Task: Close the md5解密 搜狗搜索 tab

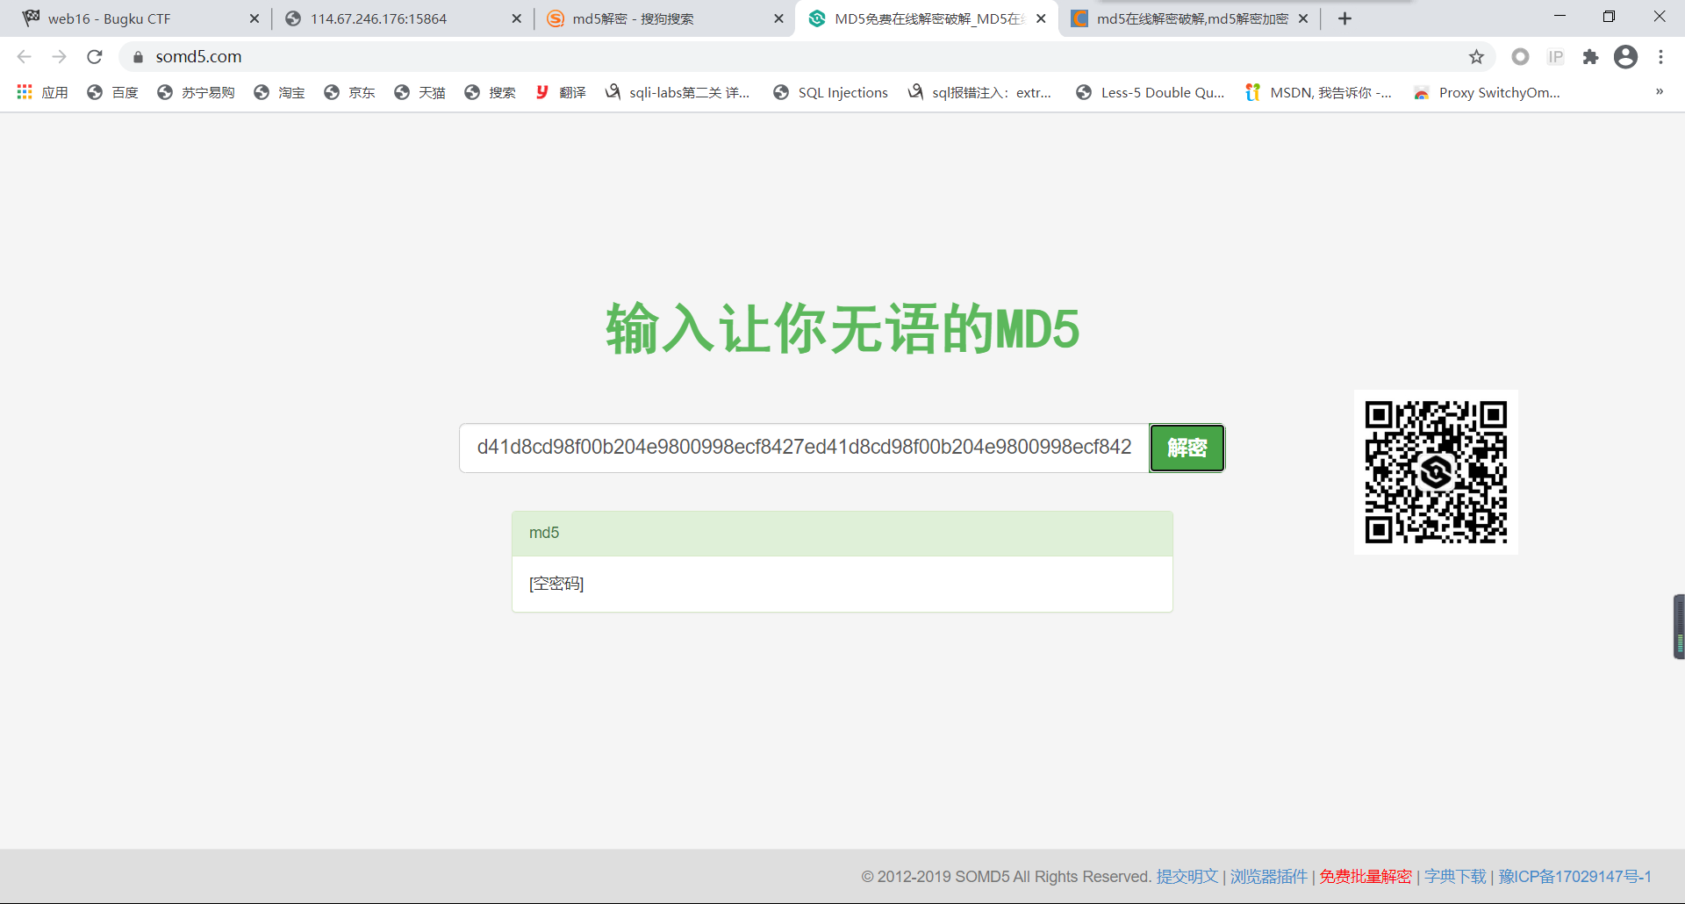Action: pyautogui.click(x=778, y=18)
